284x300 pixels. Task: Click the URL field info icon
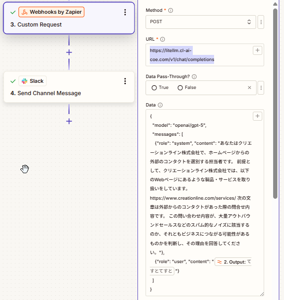[x=163, y=39]
